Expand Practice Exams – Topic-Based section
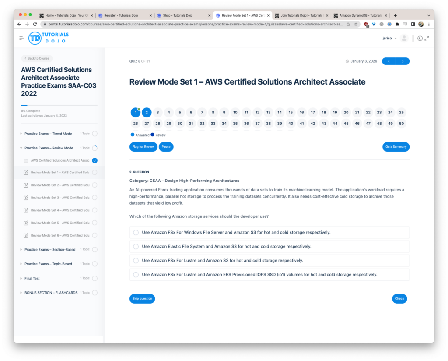Image resolution: width=448 pixels, height=361 pixels. point(21,264)
